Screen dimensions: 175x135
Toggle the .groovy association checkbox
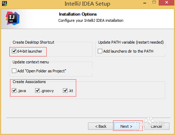point(37,90)
